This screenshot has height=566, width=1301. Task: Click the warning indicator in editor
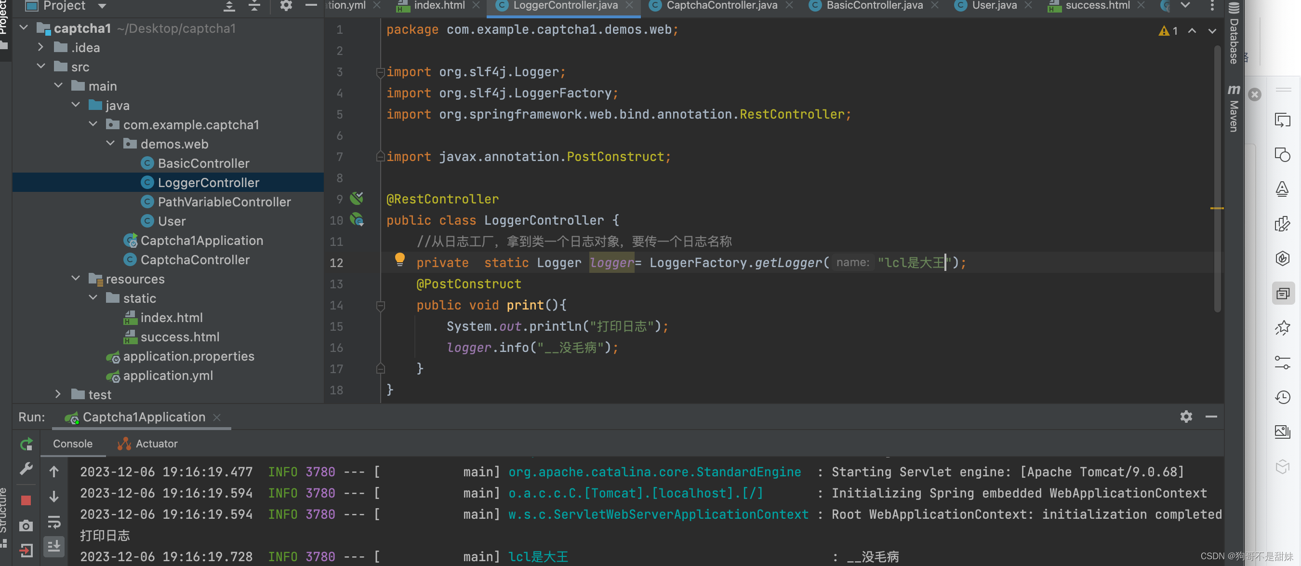point(1168,31)
